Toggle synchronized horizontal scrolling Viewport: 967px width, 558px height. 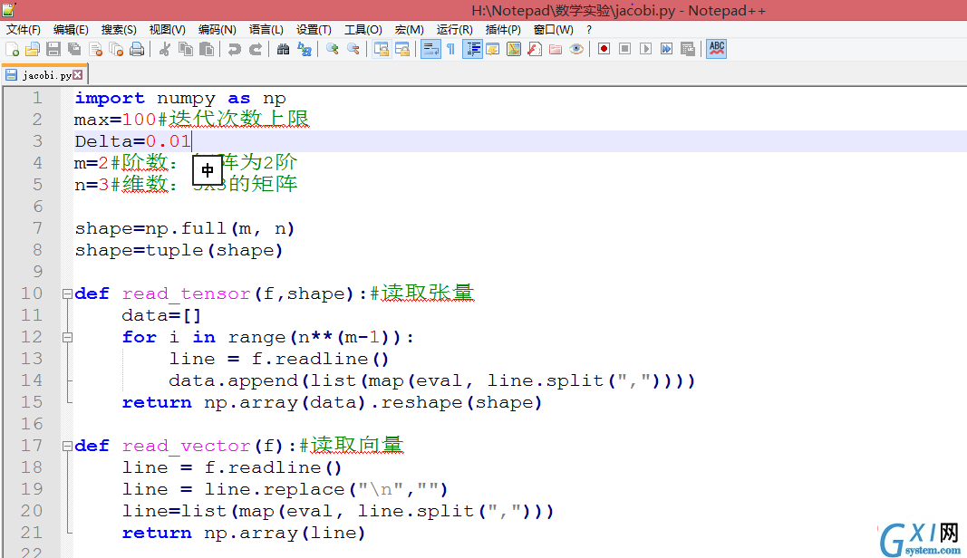tap(402, 49)
